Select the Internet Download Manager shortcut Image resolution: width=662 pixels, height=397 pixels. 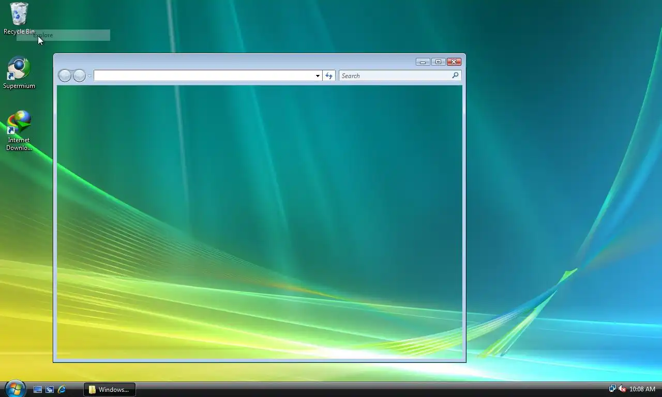pos(19,131)
